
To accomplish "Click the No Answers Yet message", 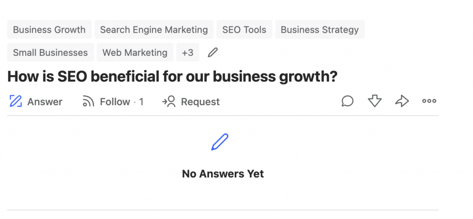I will (223, 174).
